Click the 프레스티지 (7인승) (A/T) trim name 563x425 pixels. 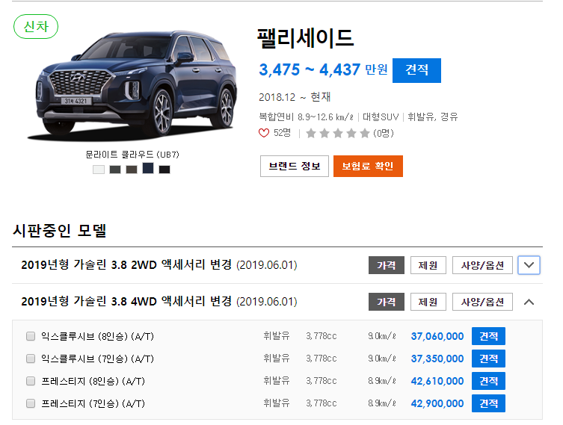93,403
